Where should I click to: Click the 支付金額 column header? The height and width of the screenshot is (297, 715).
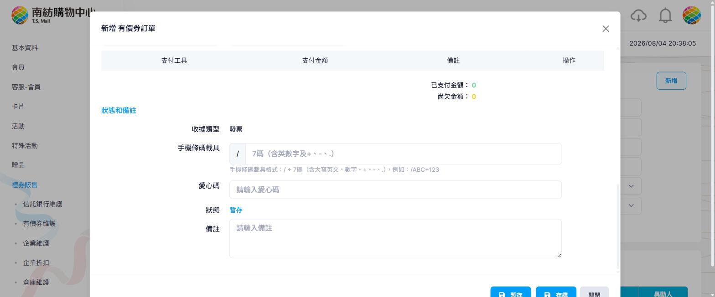click(315, 61)
